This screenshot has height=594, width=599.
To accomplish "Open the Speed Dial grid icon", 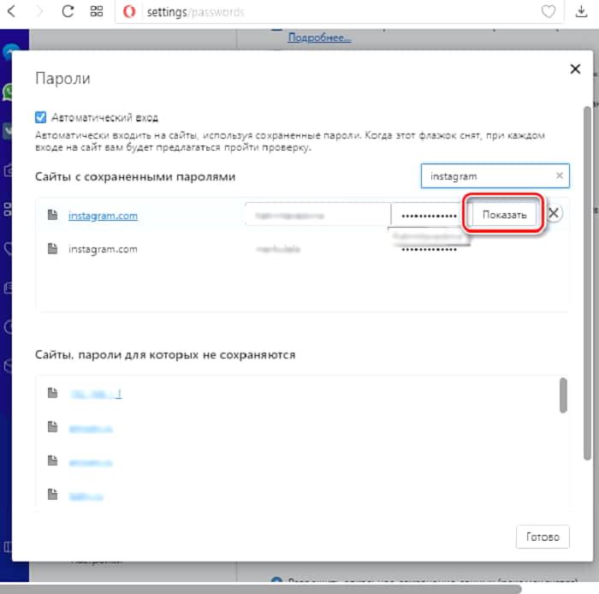I will pyautogui.click(x=96, y=11).
